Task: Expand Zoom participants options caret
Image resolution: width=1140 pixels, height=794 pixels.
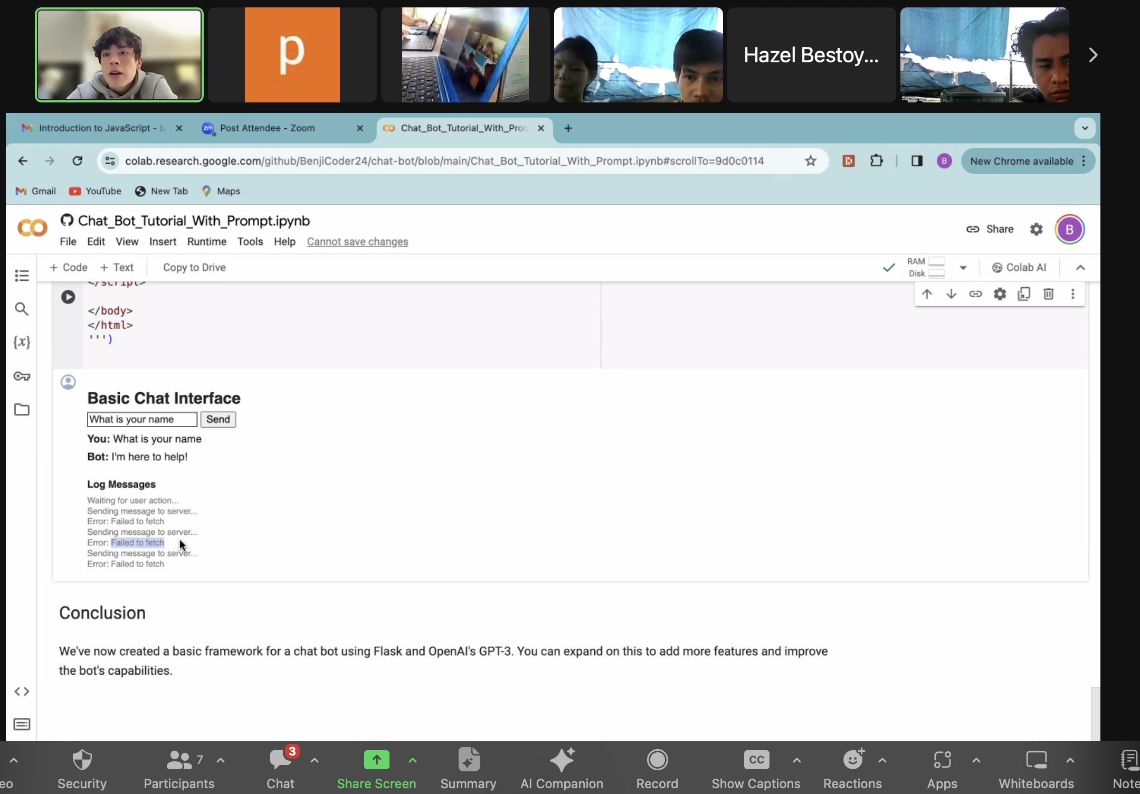Action: pyautogui.click(x=221, y=761)
